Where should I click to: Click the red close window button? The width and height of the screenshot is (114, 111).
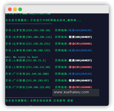10,9
